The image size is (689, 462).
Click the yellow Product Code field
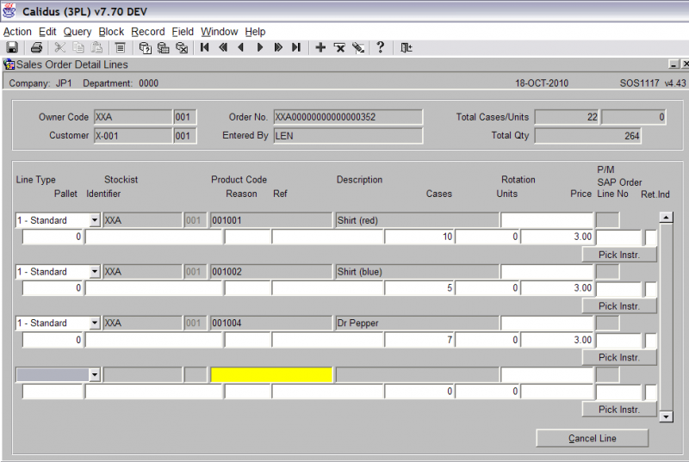click(x=271, y=375)
